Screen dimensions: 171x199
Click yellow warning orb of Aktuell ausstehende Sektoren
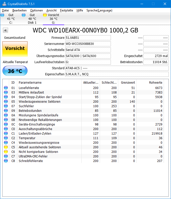[6, 147]
